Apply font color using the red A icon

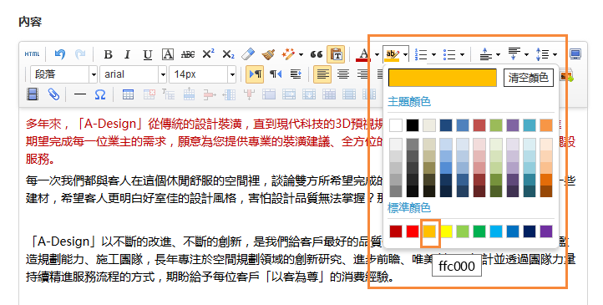point(363,54)
